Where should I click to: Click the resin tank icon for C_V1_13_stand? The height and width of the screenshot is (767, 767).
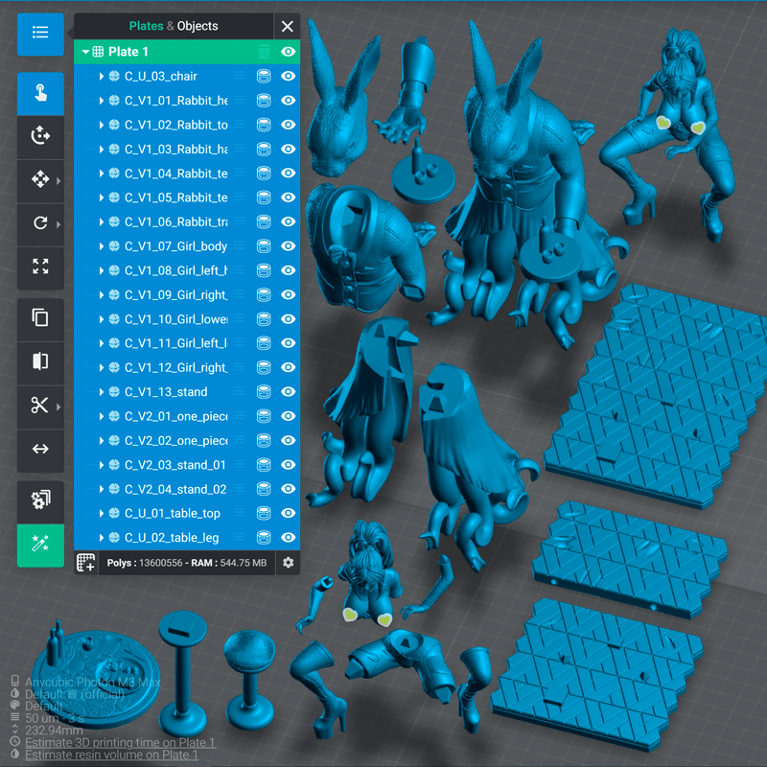tap(264, 392)
